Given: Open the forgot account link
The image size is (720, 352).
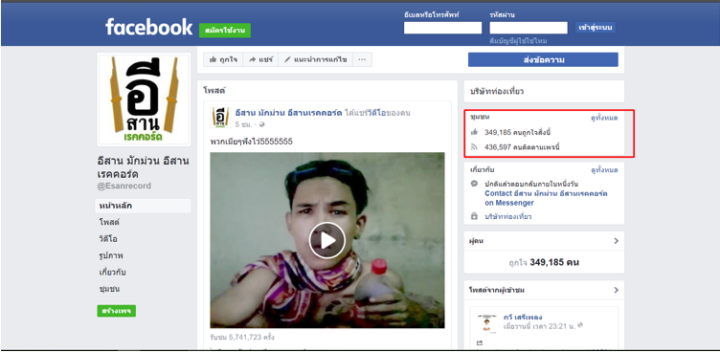Looking at the screenshot, I should click(x=518, y=41).
